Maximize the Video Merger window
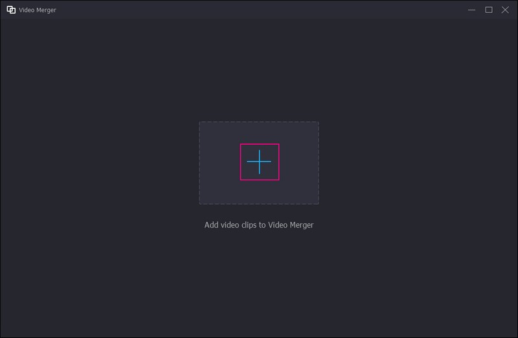The height and width of the screenshot is (338, 518). [489, 10]
